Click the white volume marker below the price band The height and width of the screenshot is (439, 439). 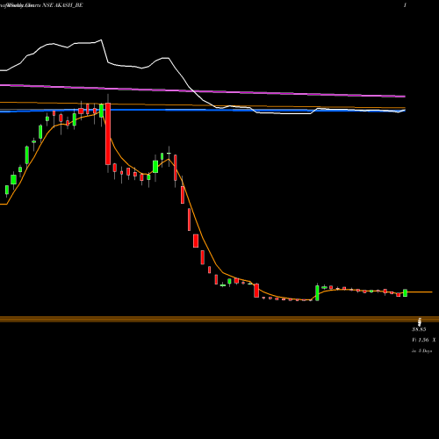click(420, 322)
